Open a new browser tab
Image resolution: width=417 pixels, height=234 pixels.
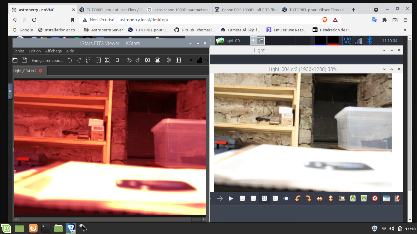(x=354, y=10)
